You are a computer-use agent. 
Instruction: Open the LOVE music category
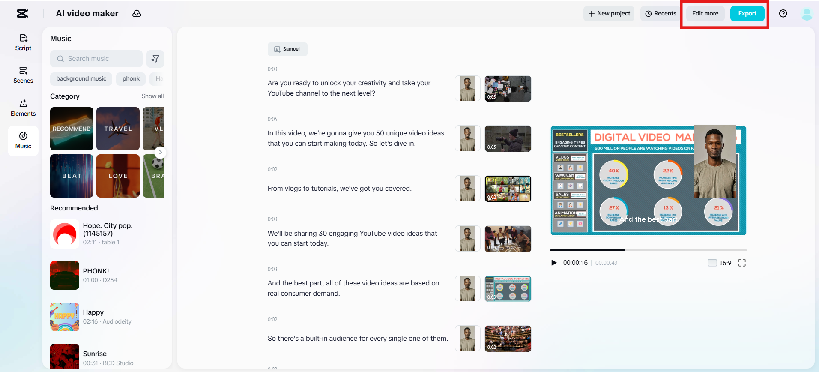(118, 176)
